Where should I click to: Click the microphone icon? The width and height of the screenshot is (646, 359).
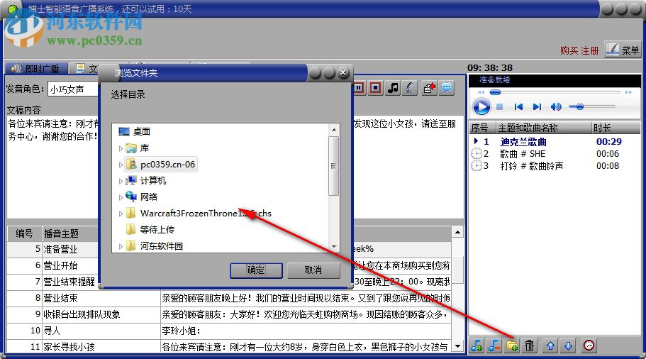click(409, 88)
